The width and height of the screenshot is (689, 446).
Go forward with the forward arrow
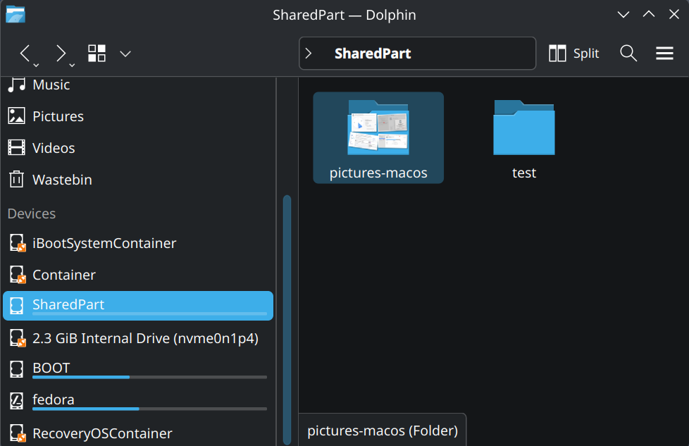[61, 53]
